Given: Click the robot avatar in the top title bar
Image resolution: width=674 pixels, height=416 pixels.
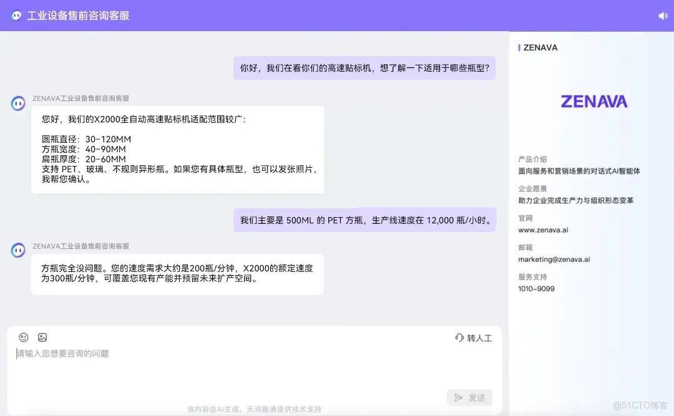Looking at the screenshot, I should coord(16,16).
